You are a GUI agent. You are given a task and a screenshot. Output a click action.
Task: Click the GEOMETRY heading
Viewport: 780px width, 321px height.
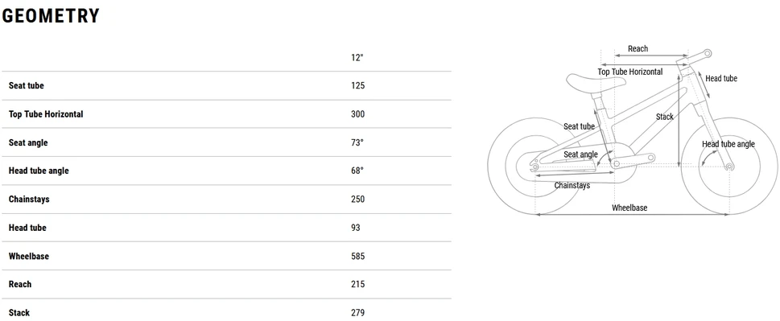pyautogui.click(x=51, y=16)
